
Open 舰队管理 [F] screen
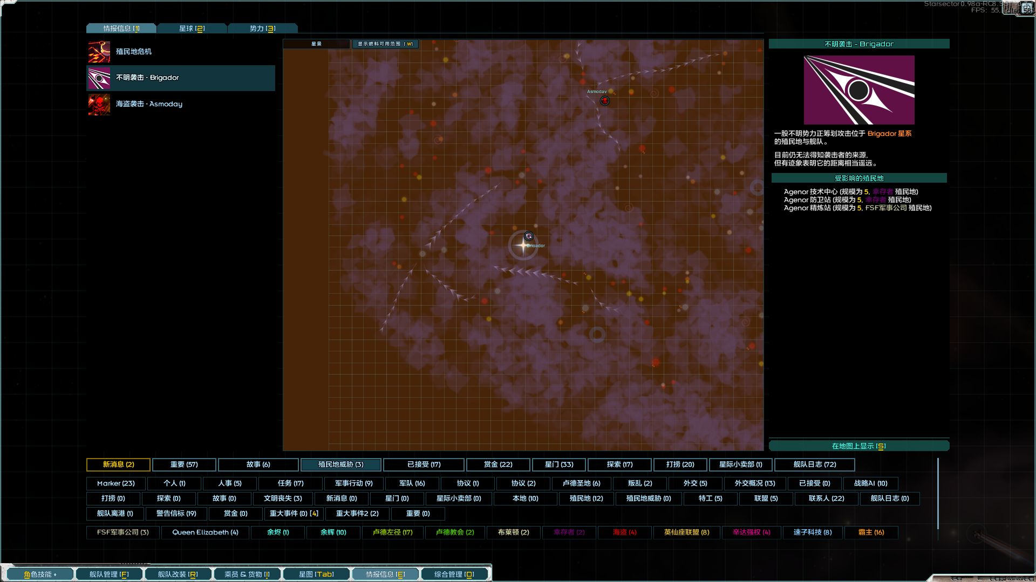(x=109, y=574)
